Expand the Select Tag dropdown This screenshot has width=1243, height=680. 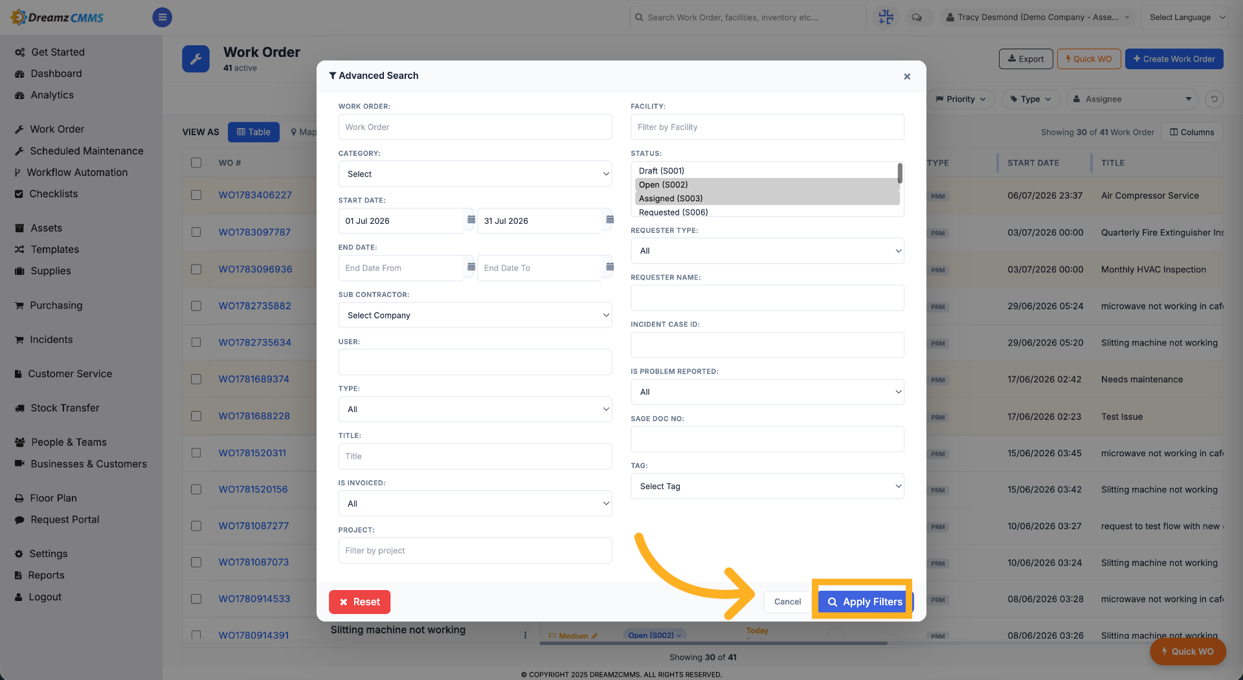pos(767,486)
